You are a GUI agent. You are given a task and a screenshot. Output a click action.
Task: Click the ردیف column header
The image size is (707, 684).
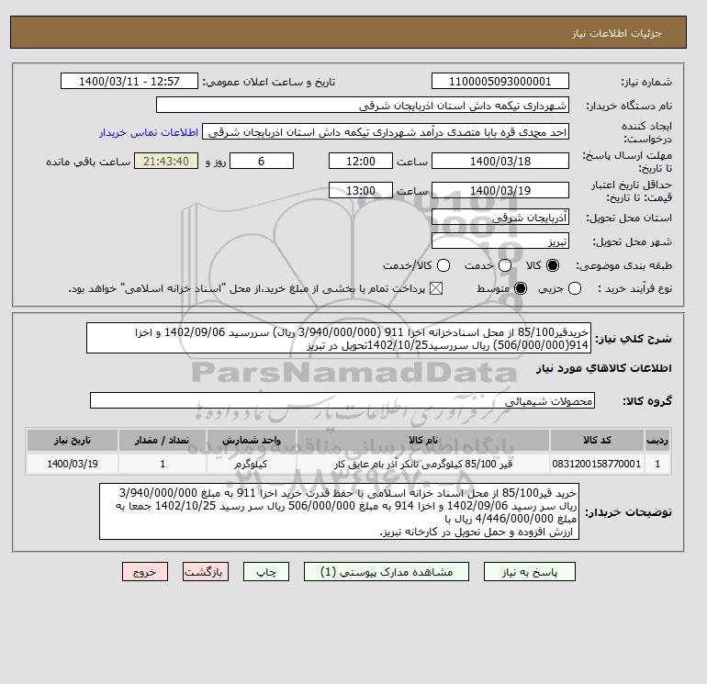[657, 440]
